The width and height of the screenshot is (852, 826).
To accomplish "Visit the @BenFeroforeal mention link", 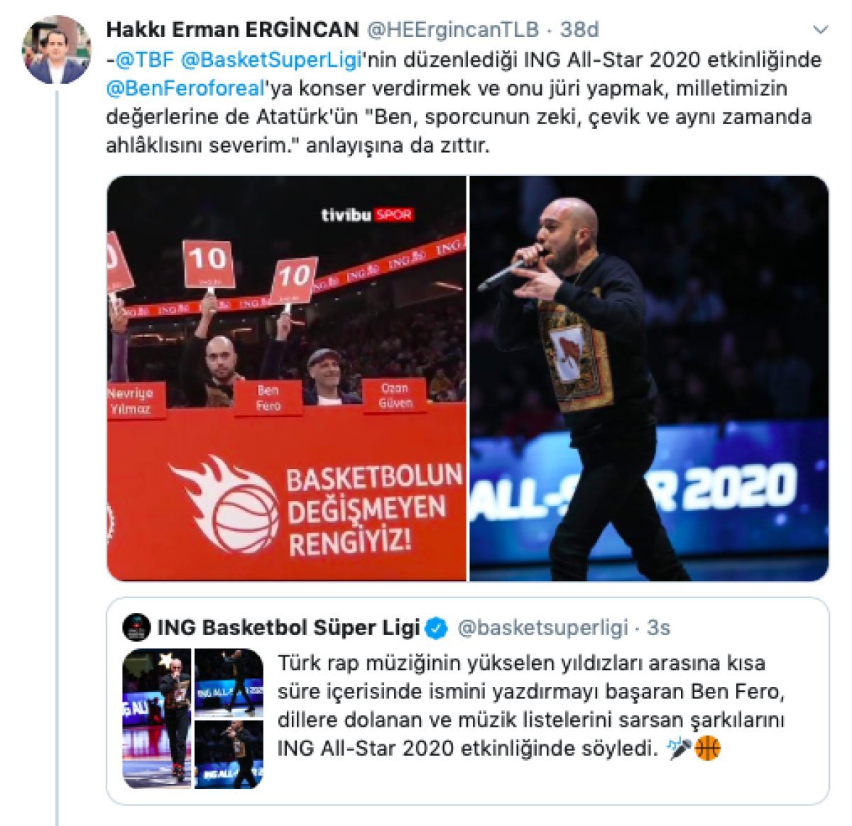I will click(189, 89).
